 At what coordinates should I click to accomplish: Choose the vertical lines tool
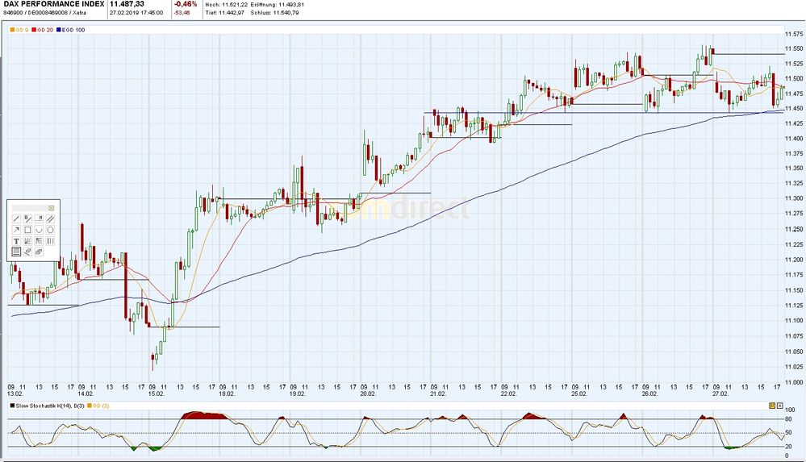(x=50, y=241)
